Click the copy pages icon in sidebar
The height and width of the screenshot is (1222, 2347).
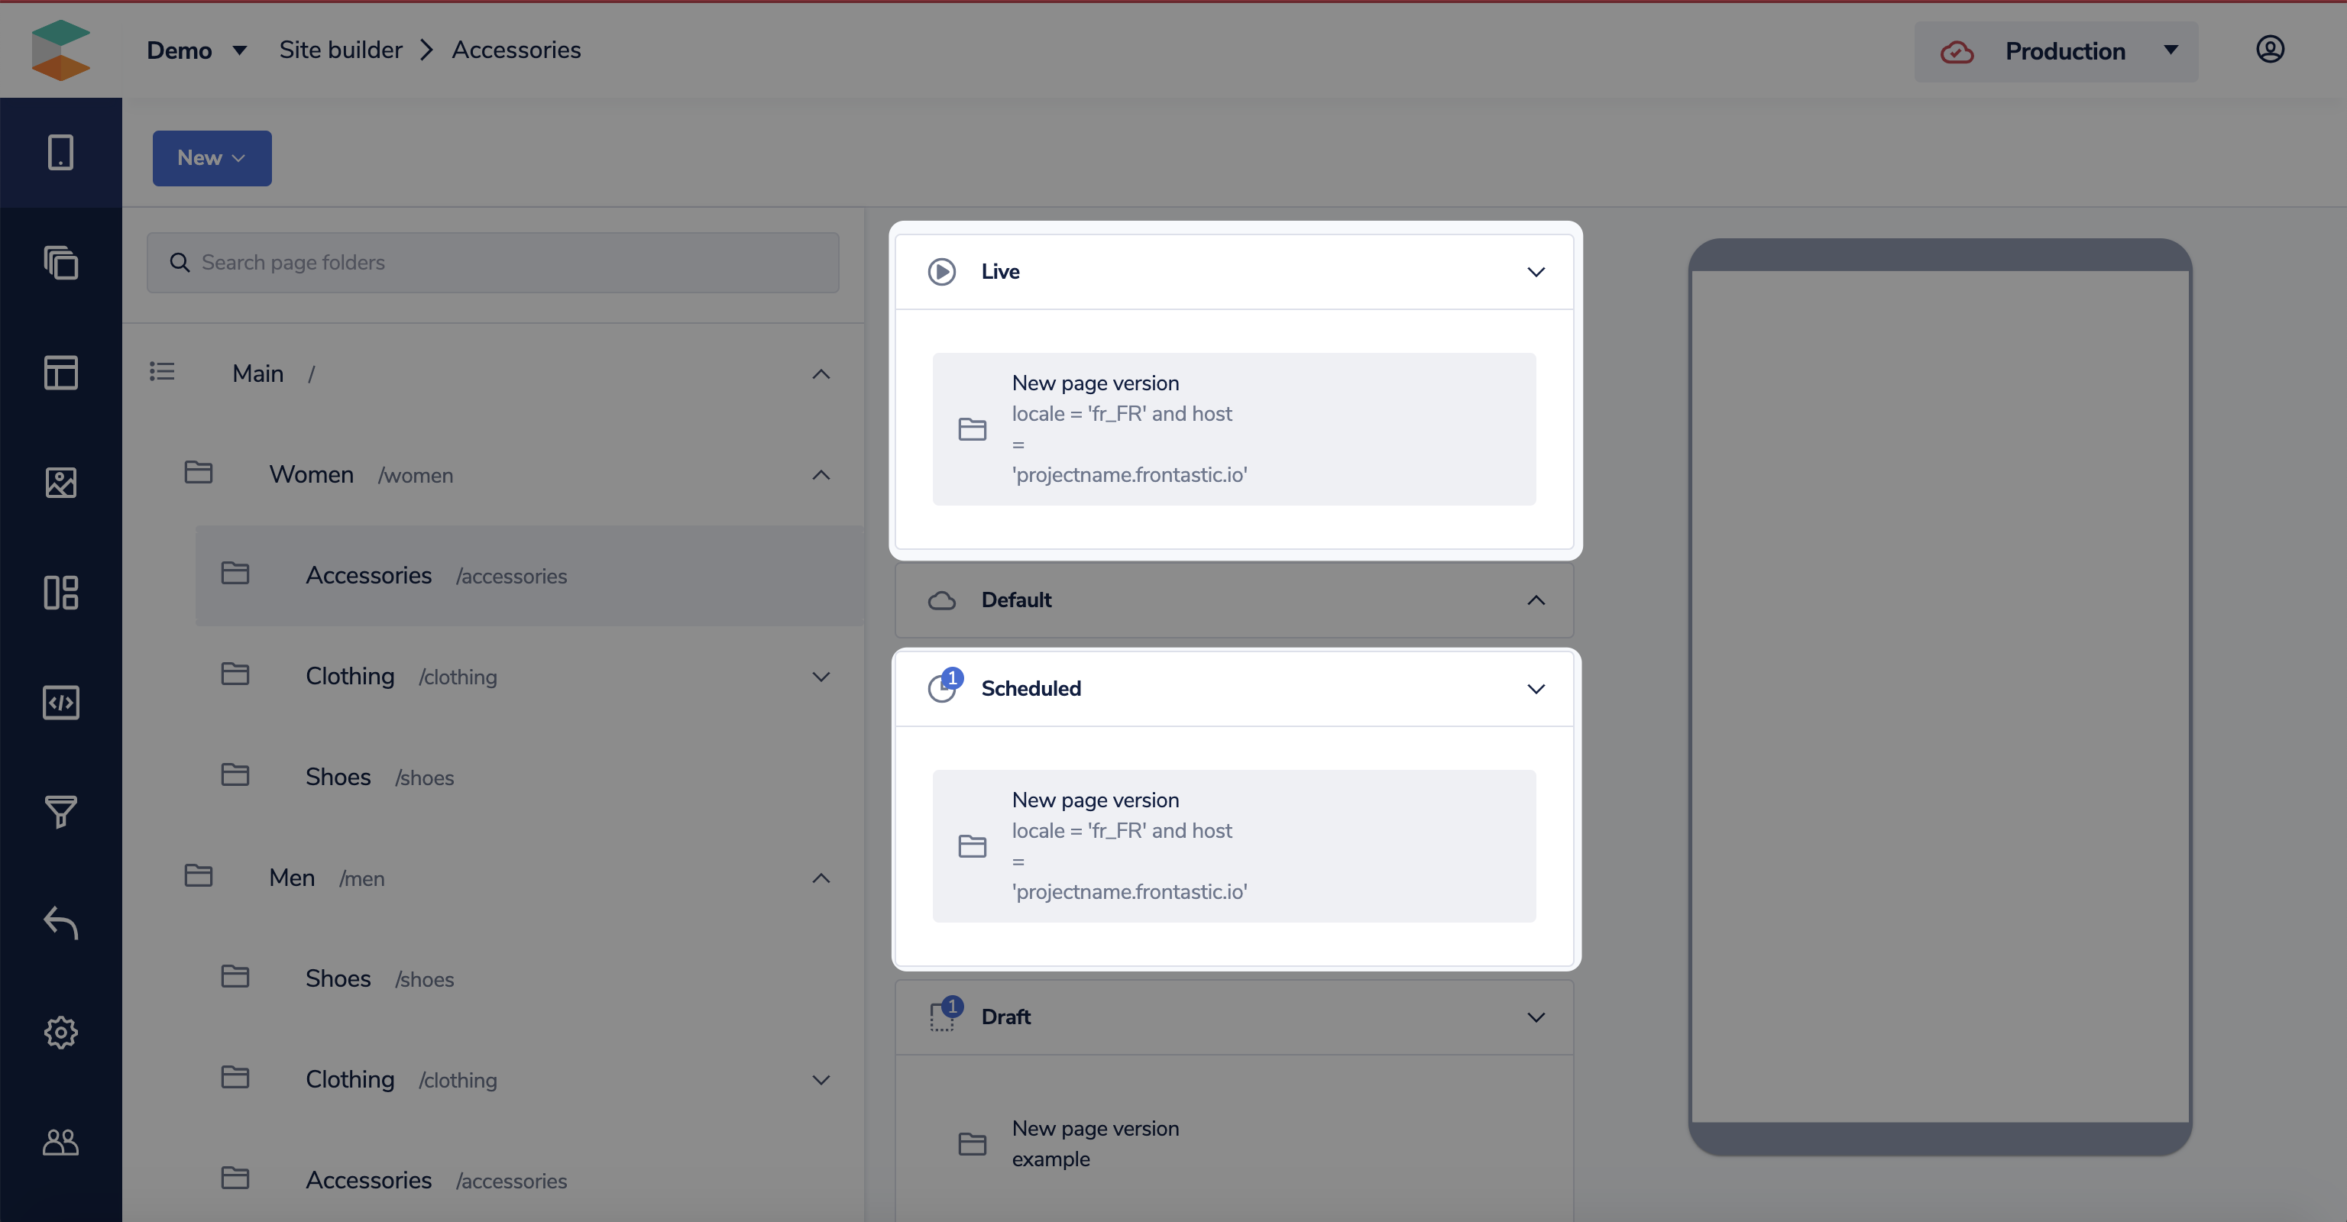coord(60,263)
